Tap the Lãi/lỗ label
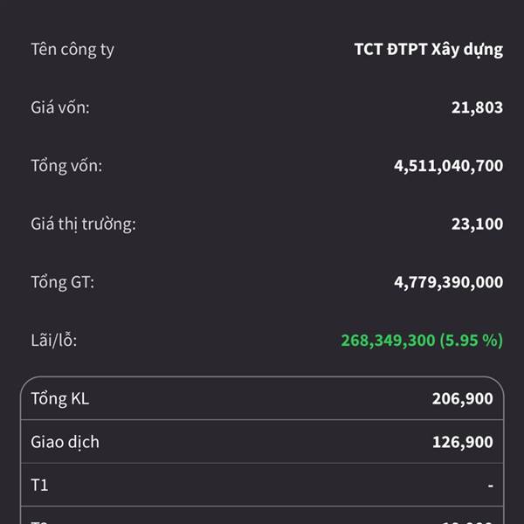 [54, 340]
